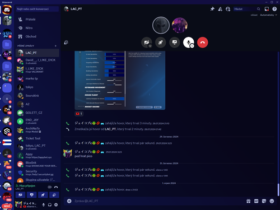Open soundboard in voice panel
This screenshot has height=210, width=280.
54,195
